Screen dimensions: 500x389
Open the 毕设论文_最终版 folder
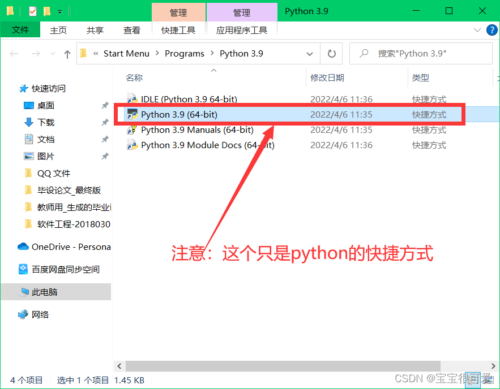pos(69,191)
